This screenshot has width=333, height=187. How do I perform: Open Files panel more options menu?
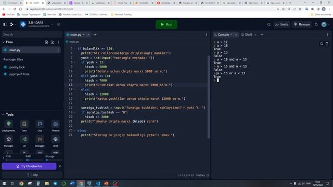(x=59, y=42)
